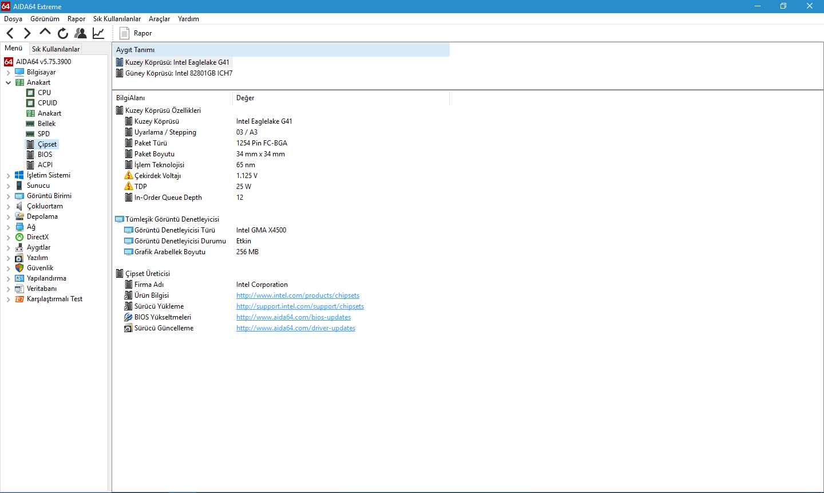The height and width of the screenshot is (493, 824).
Task: Expand the Bilgisayar tree node
Action: coord(8,73)
